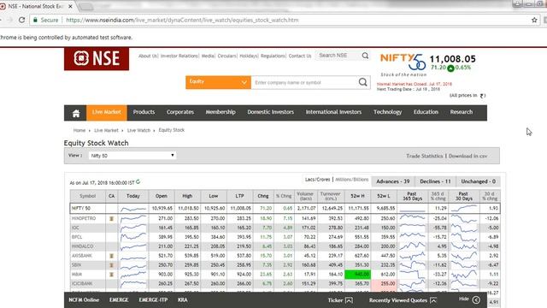Open the Corporates menu
This screenshot has height=308, width=547.
tap(180, 112)
